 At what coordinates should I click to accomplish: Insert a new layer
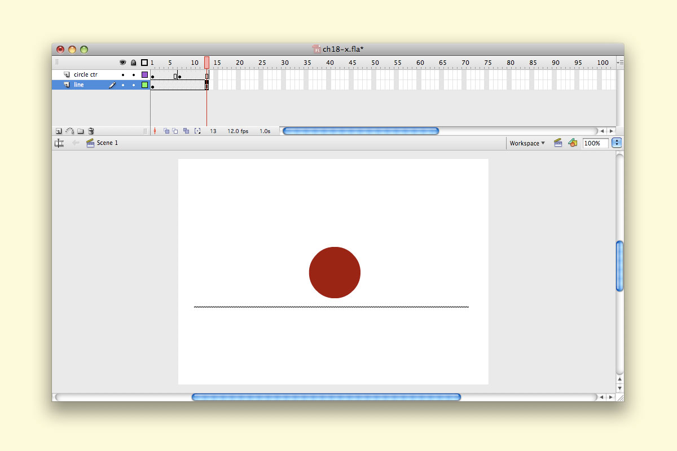(59, 131)
